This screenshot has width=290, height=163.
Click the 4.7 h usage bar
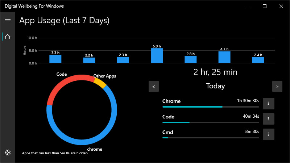click(224, 57)
